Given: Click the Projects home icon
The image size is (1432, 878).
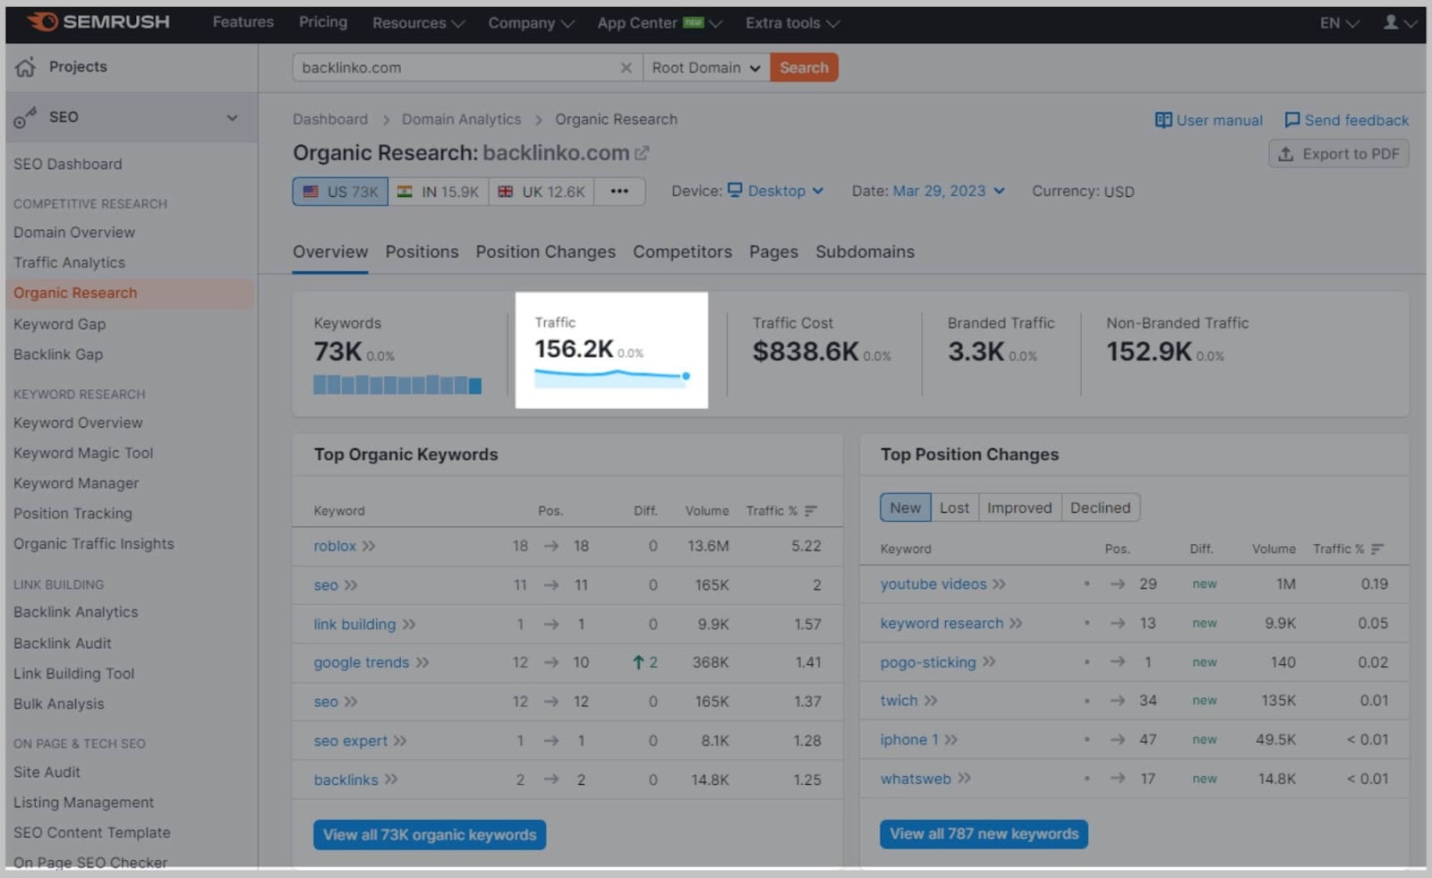Looking at the screenshot, I should pyautogui.click(x=26, y=67).
